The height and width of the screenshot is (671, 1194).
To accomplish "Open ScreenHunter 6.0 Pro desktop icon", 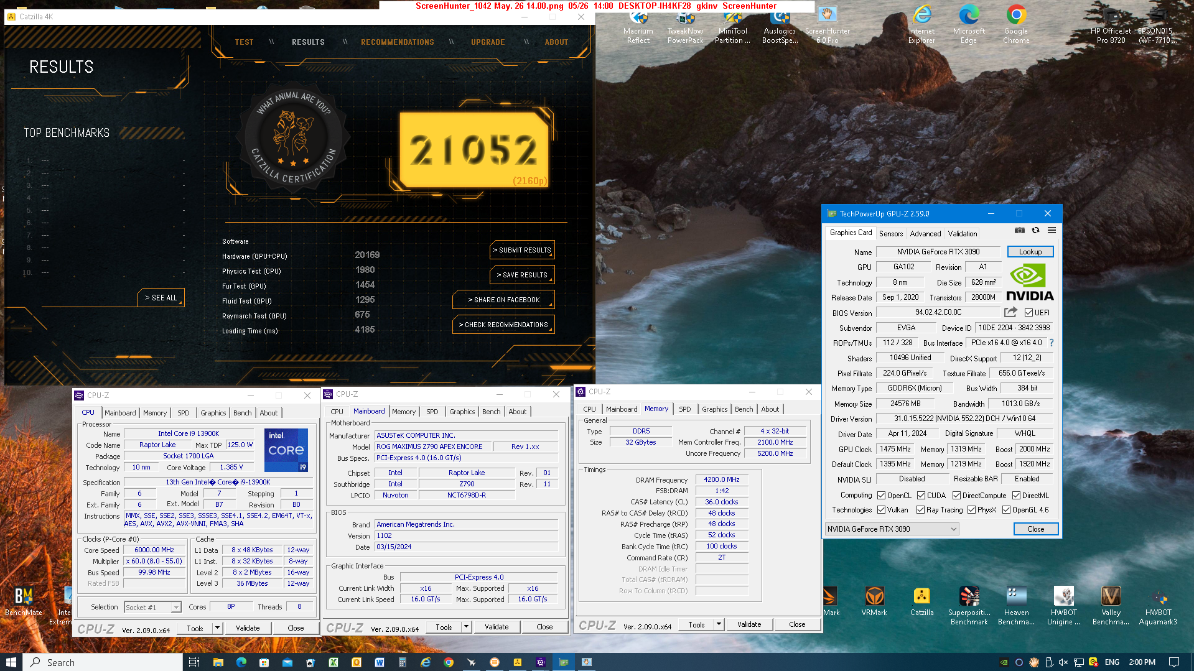I will click(827, 25).
